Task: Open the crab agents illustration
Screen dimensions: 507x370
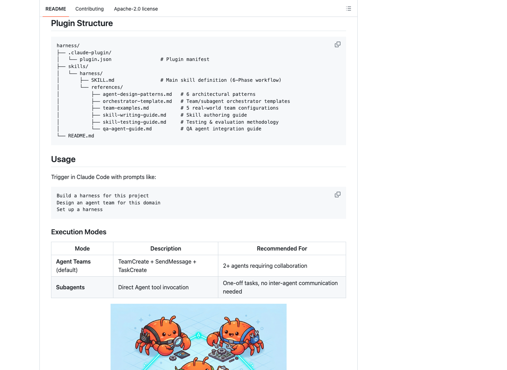Action: 199,337
